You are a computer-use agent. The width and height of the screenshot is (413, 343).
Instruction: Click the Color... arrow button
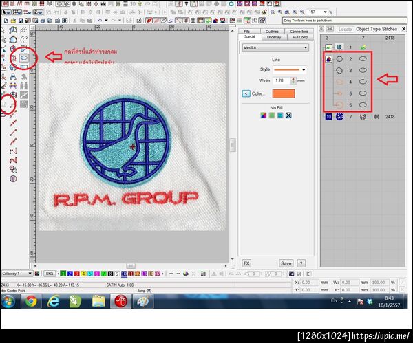[246, 93]
